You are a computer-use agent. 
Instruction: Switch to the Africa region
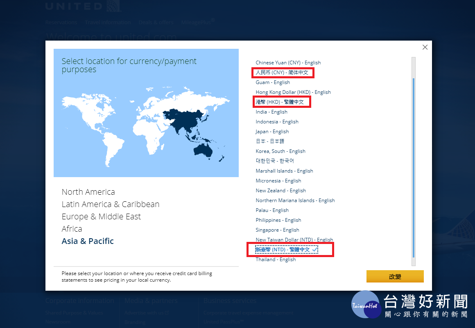click(72, 229)
